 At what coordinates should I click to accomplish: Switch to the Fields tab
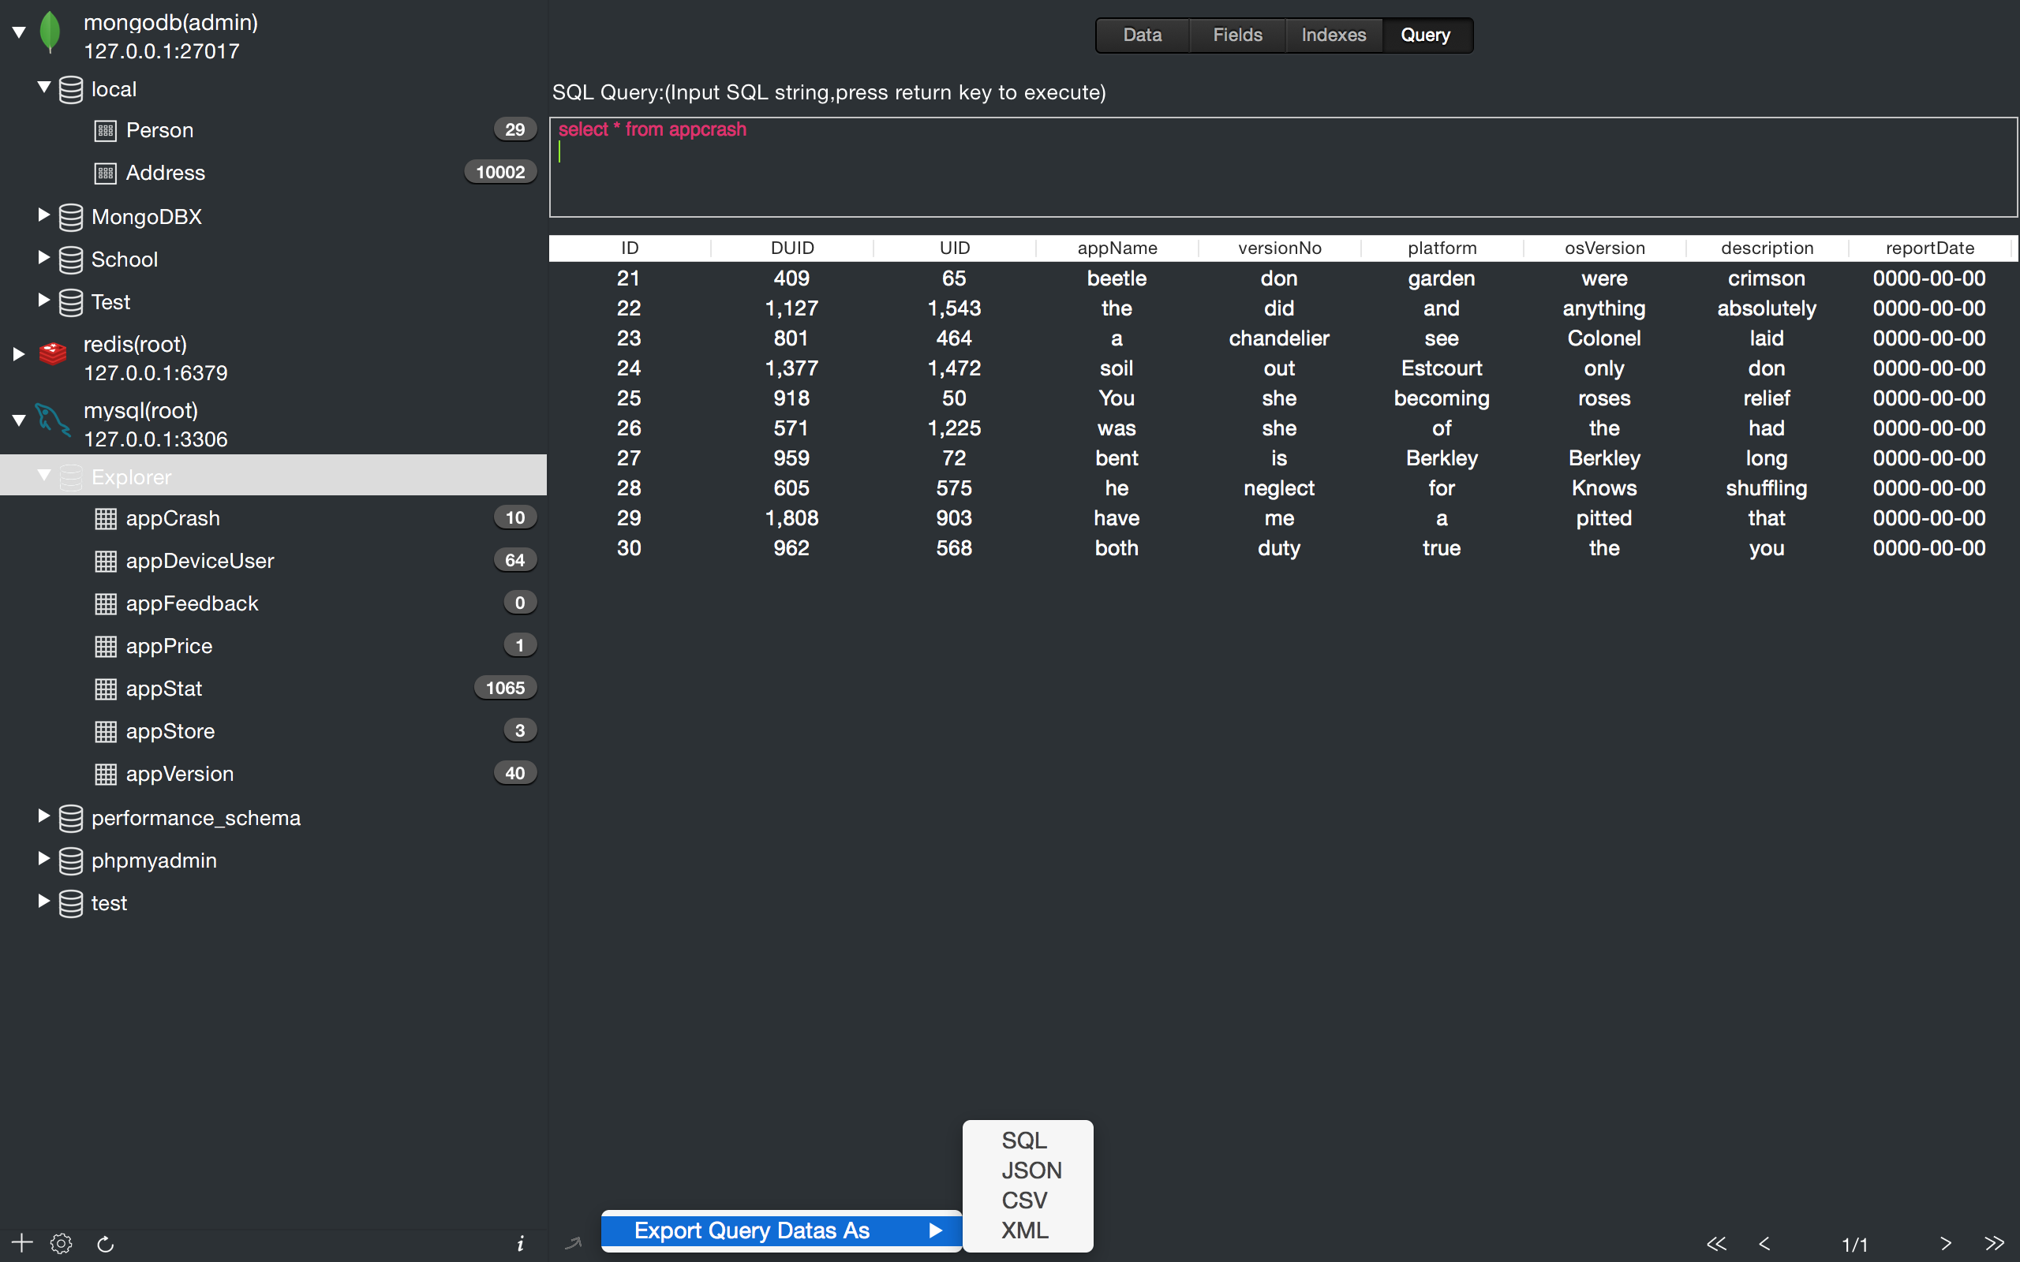tap(1237, 35)
